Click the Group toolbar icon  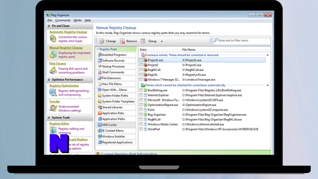[x=143, y=41]
